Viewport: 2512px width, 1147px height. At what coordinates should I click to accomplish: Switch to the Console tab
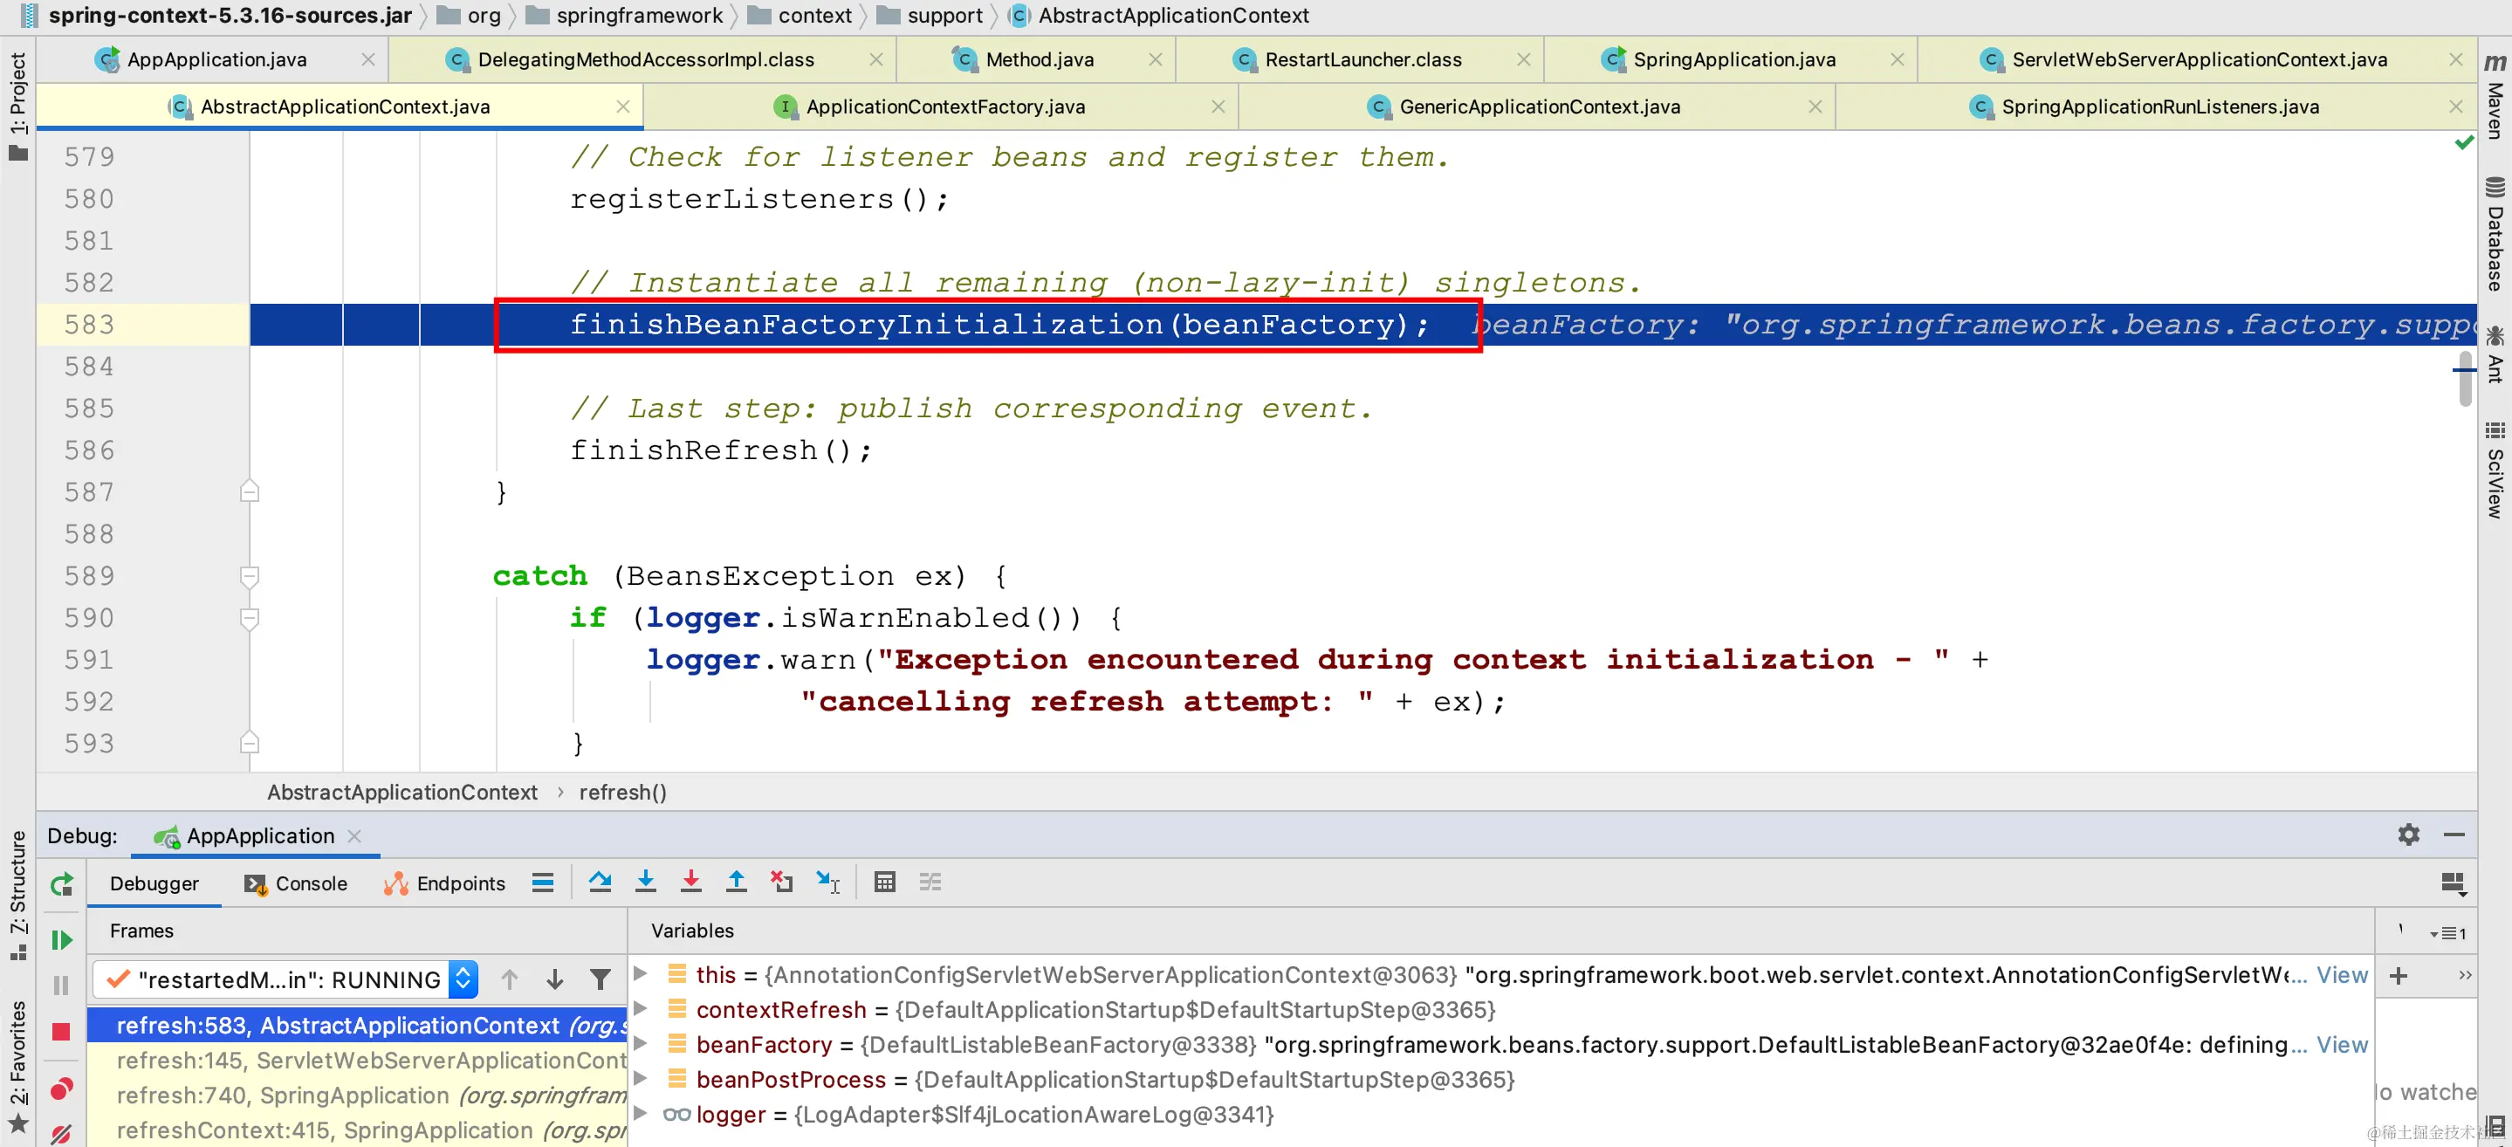296,883
